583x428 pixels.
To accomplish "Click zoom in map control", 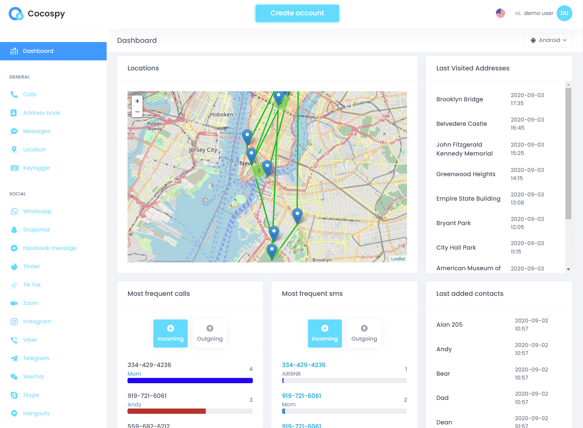I will point(137,101).
